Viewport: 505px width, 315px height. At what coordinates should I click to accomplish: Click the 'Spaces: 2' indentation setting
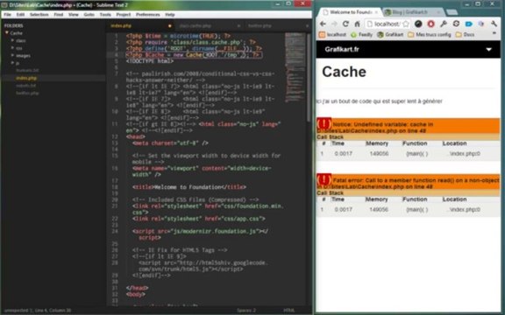246,311
